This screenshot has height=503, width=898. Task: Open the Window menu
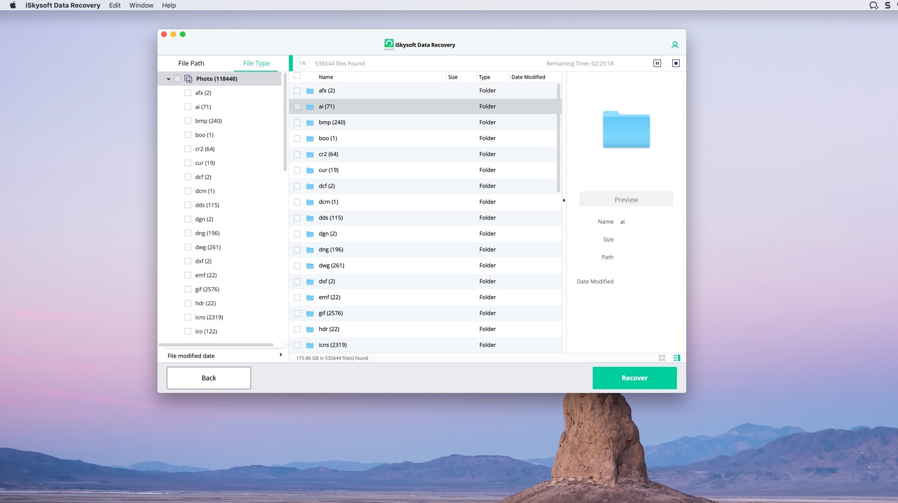[141, 5]
